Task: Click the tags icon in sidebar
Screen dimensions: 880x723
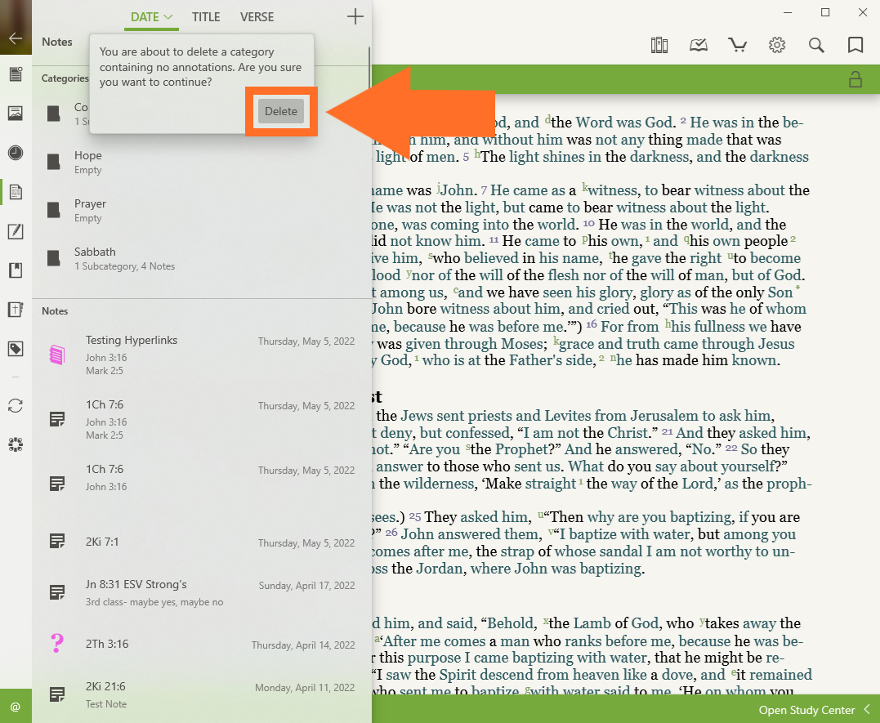Action: click(15, 349)
